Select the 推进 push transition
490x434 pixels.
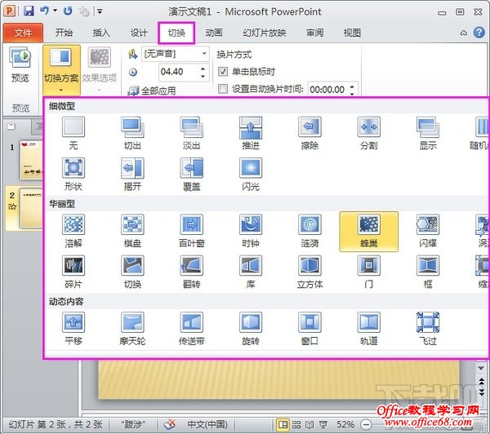pos(251,133)
